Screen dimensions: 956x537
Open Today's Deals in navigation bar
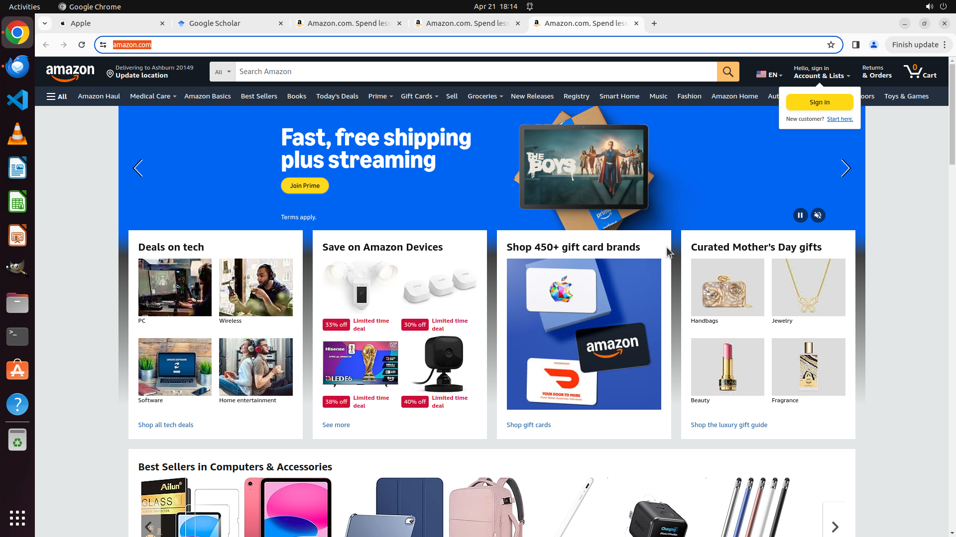(x=337, y=96)
